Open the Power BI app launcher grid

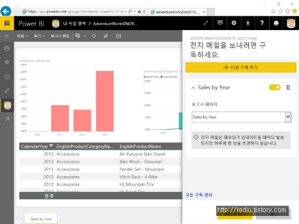coord(7,23)
